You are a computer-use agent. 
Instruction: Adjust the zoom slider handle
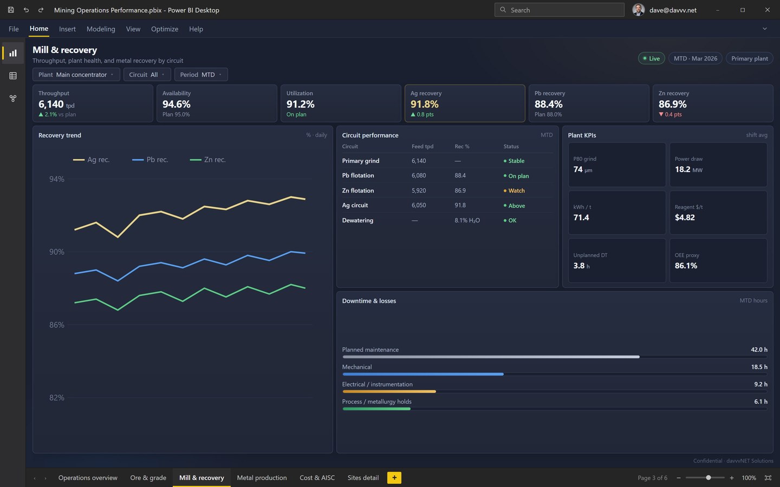(708, 478)
